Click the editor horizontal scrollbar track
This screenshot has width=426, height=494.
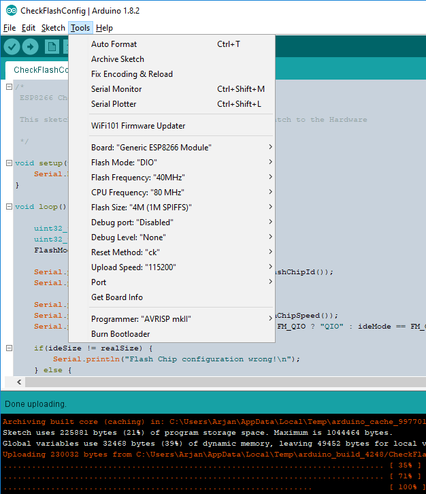pos(225,382)
